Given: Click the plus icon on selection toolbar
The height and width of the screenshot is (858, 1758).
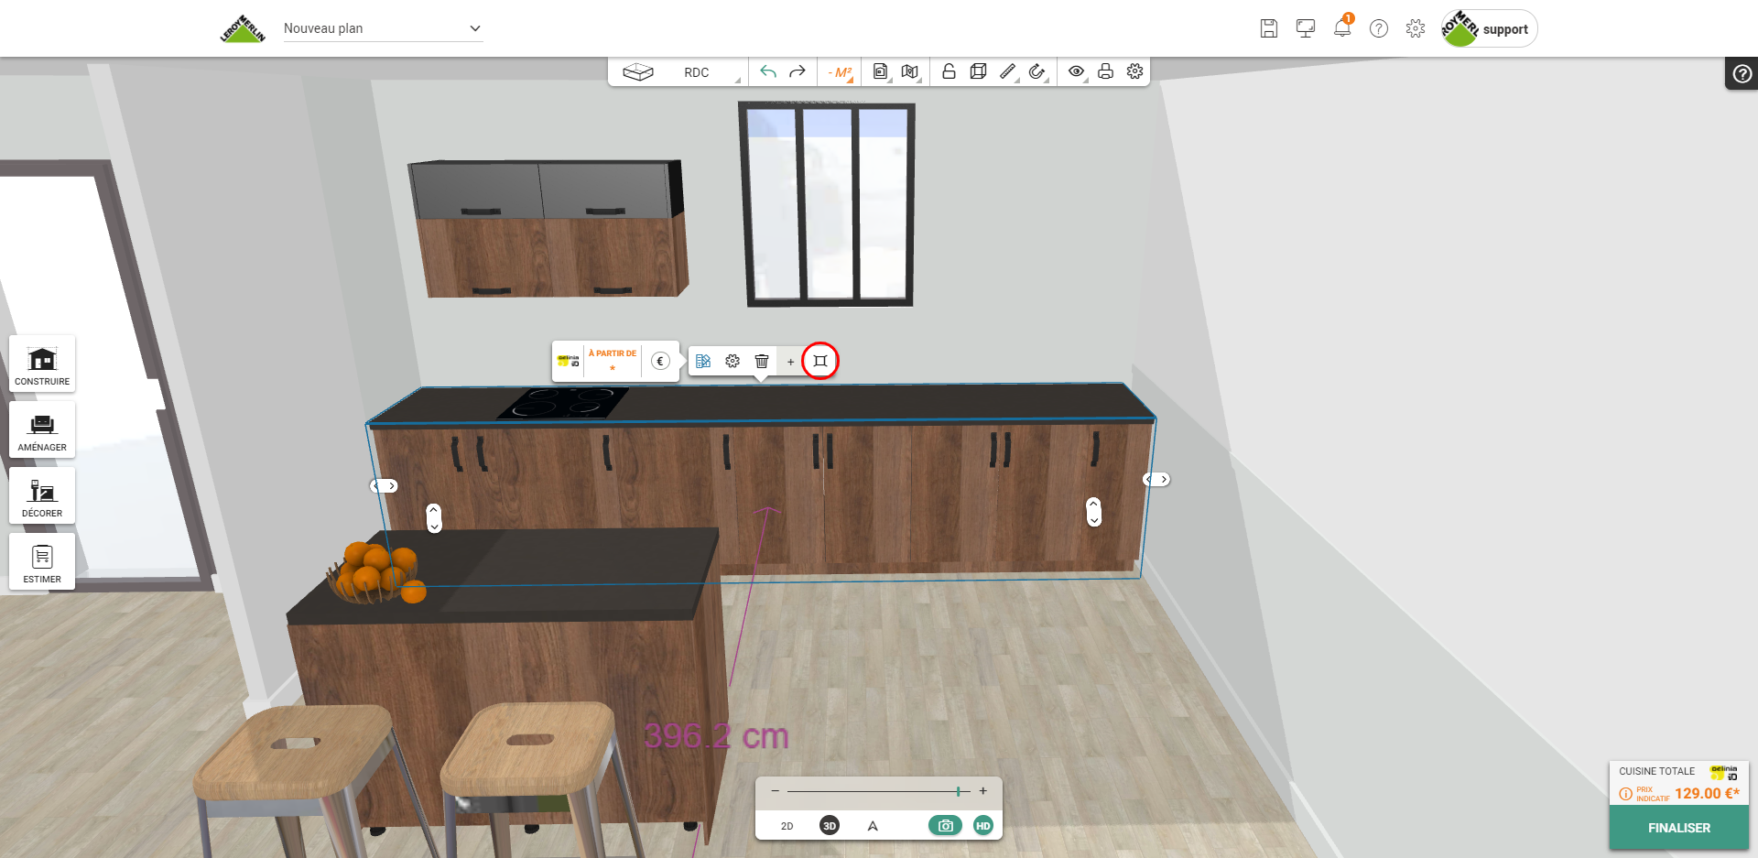Looking at the screenshot, I should (x=791, y=362).
